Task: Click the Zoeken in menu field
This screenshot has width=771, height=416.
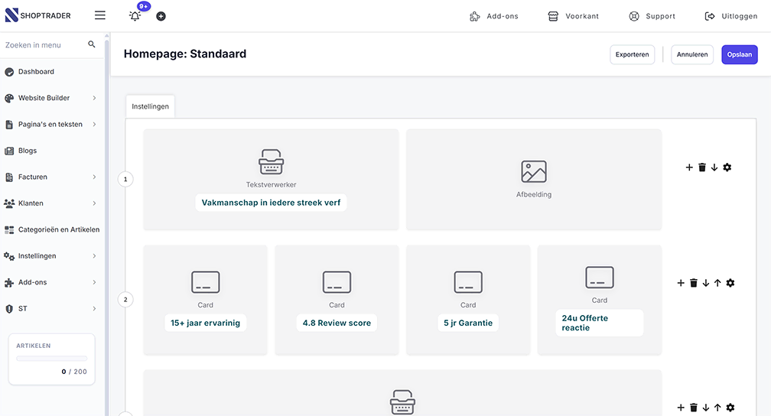Action: [44, 45]
